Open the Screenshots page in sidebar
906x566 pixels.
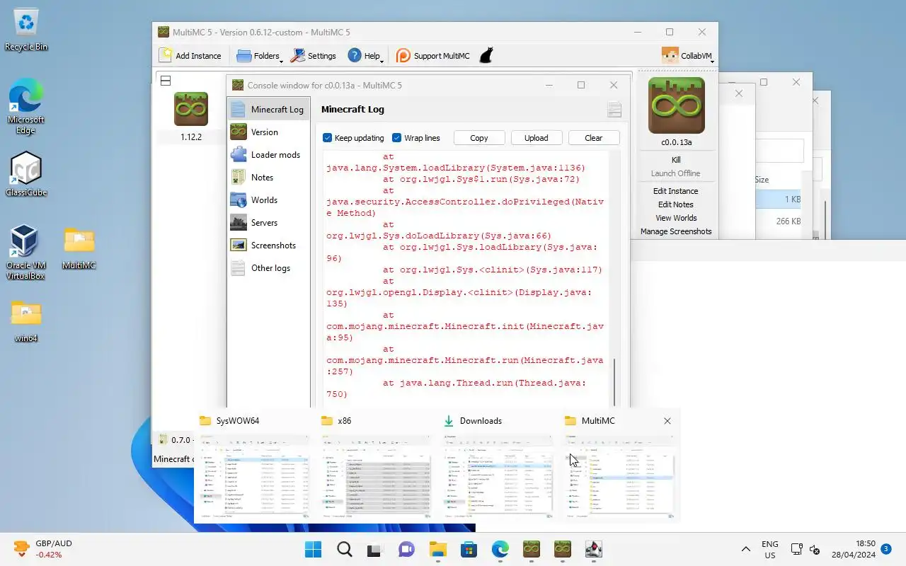268,245
